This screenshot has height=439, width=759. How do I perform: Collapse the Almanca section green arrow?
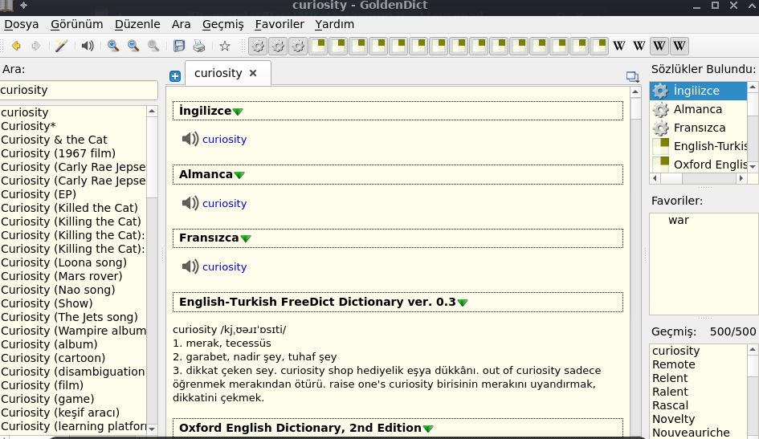pyautogui.click(x=239, y=175)
